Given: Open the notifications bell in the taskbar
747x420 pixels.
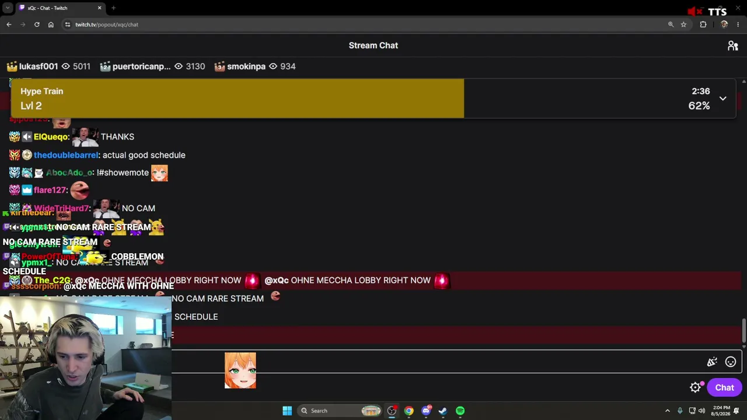Looking at the screenshot, I should (737, 411).
